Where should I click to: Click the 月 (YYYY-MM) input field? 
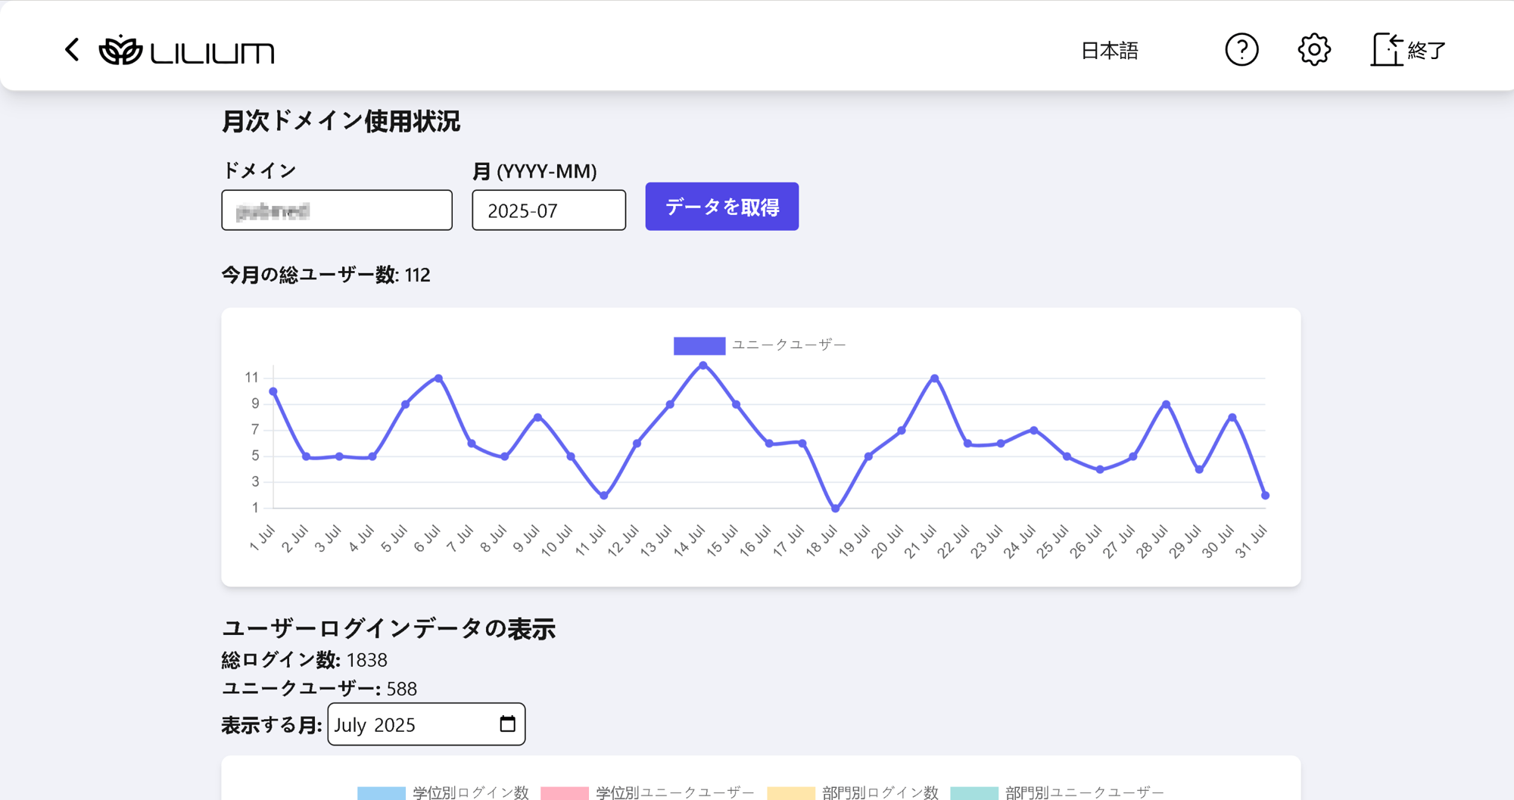549,210
